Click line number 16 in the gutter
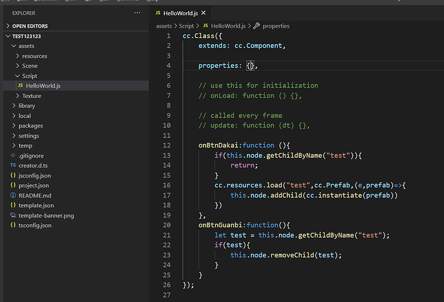The image size is (444, 302). coord(167,185)
